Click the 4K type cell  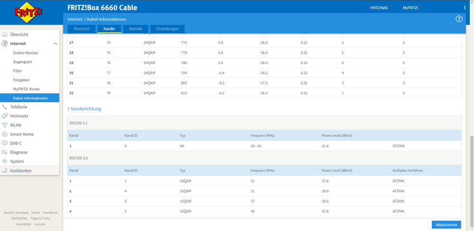pyautogui.click(x=182, y=146)
